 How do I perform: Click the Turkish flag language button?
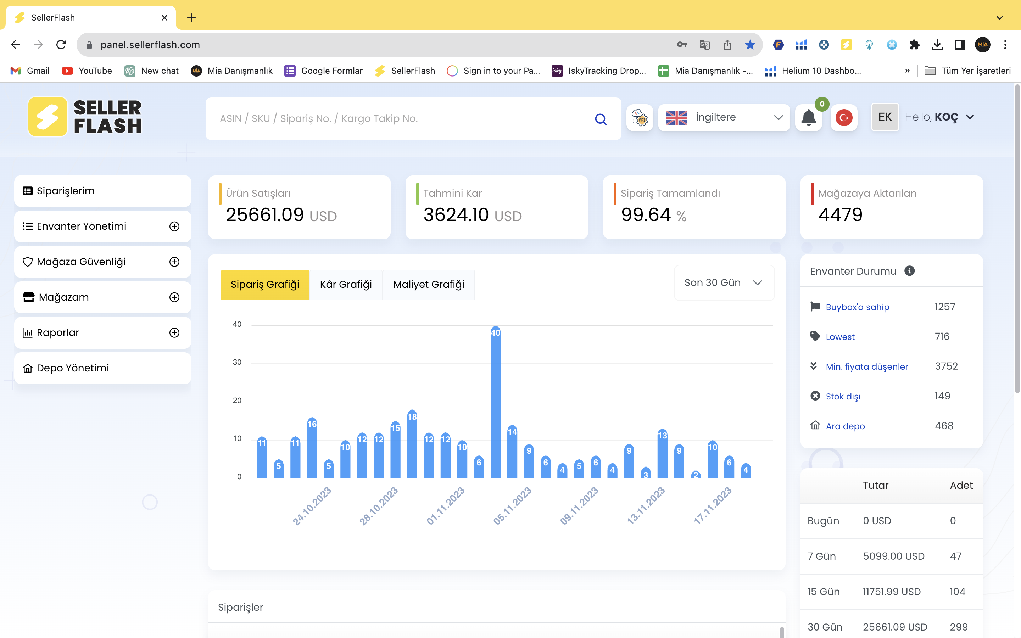[x=844, y=118]
